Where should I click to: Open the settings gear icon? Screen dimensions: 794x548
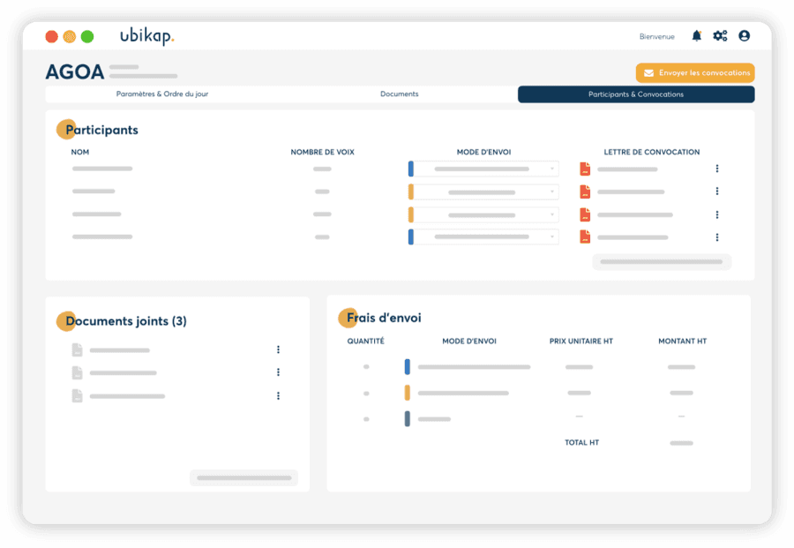coord(720,35)
